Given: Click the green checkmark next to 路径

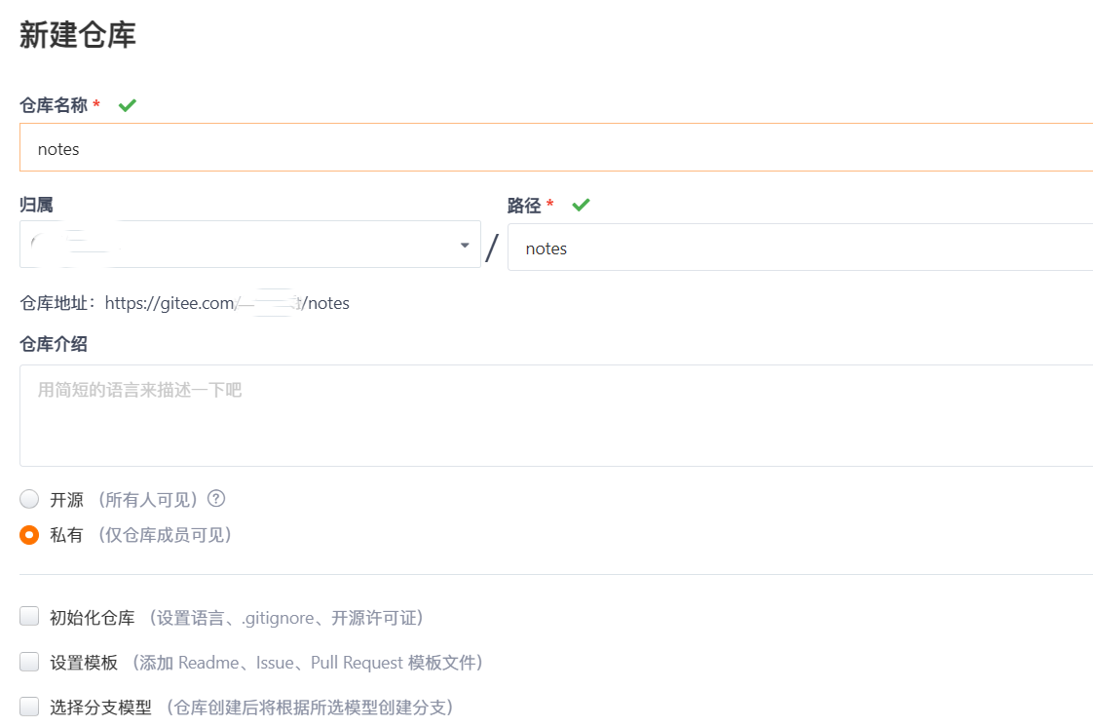Looking at the screenshot, I should click(x=581, y=205).
